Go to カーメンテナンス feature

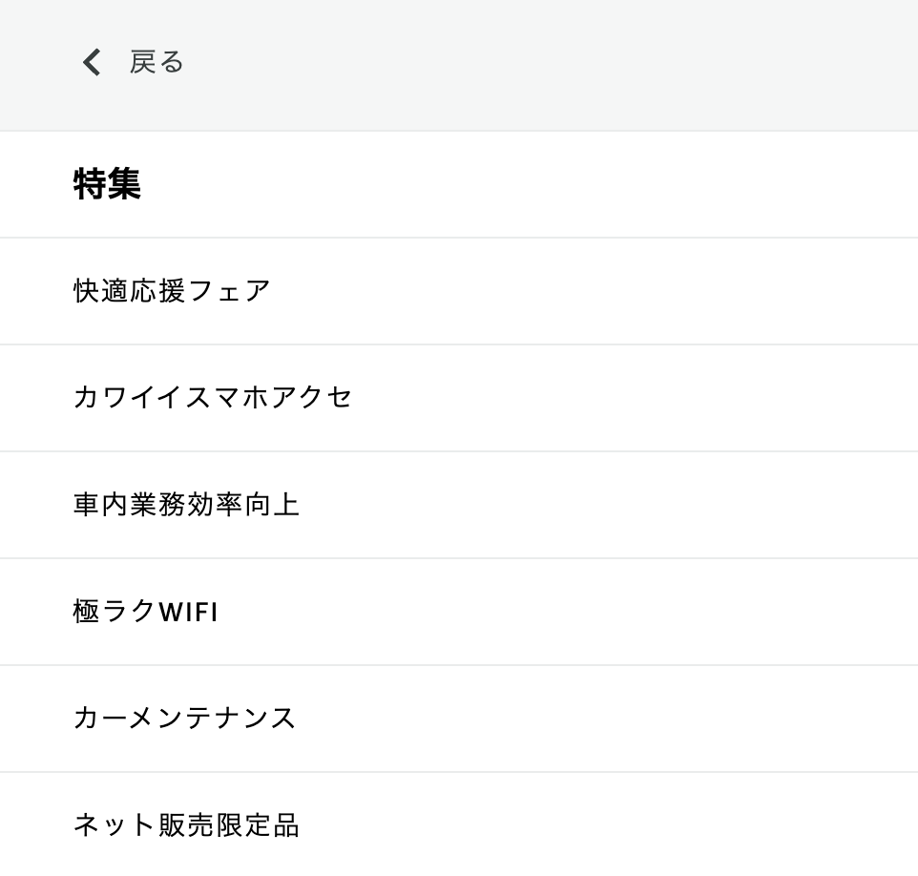459,719
